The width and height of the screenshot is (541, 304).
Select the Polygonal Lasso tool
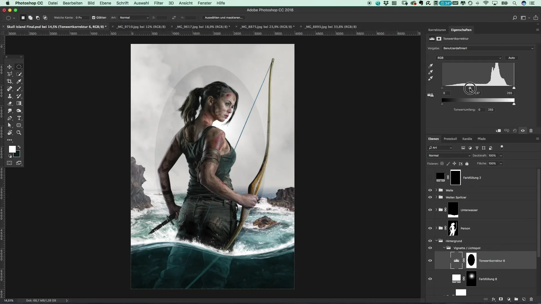(10, 74)
